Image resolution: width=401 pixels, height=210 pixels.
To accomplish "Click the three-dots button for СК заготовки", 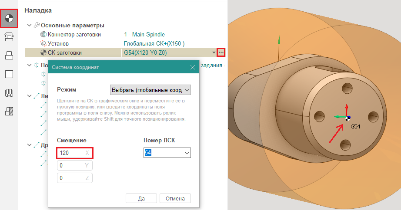I will click(x=221, y=52).
